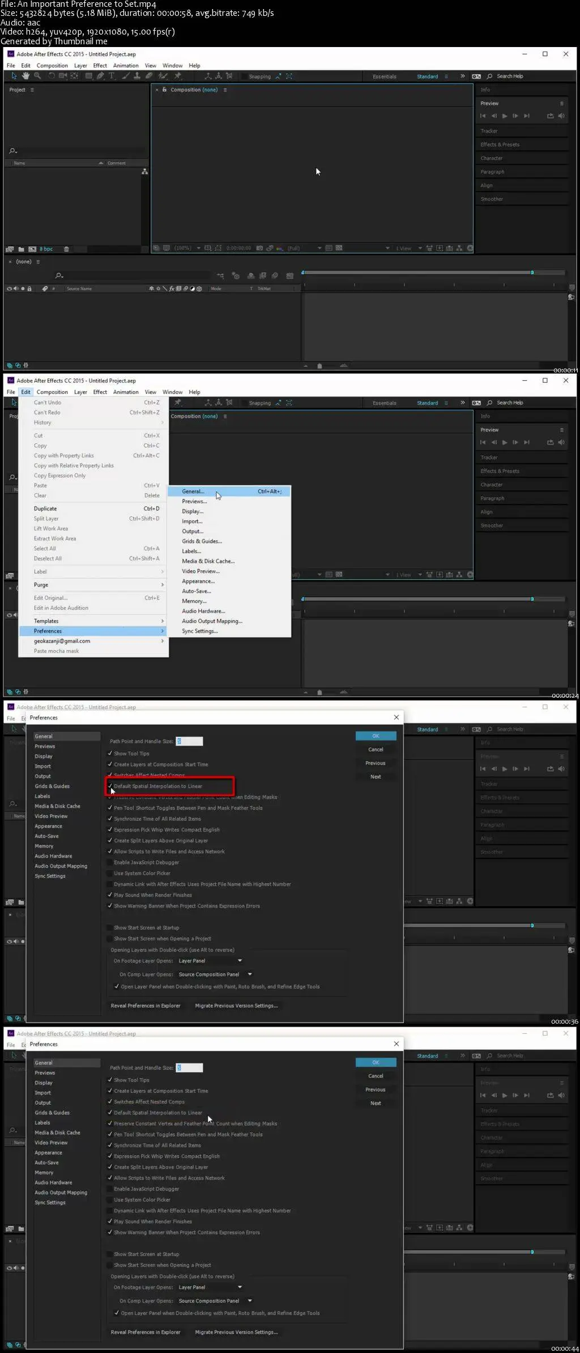Select the Pan Behind anchor point tool
The image size is (580, 1353).
(x=74, y=76)
